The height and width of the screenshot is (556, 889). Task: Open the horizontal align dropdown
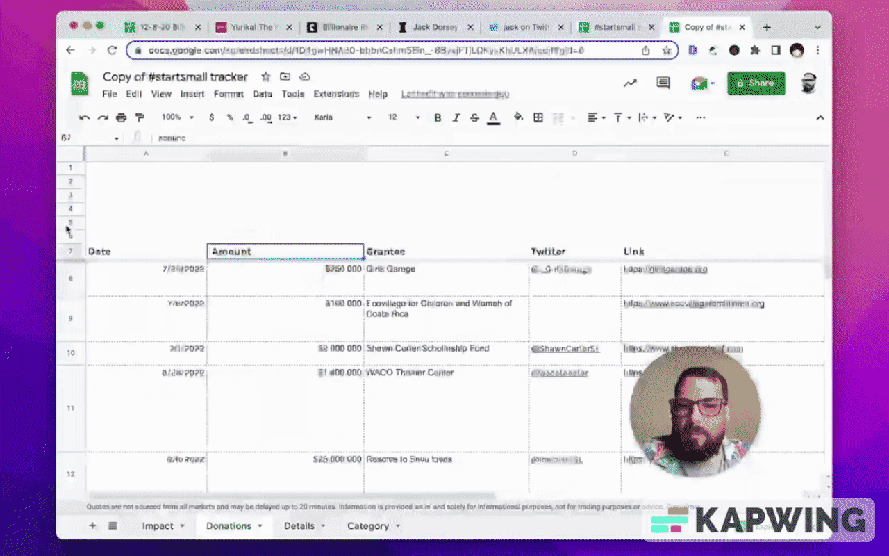tap(597, 117)
